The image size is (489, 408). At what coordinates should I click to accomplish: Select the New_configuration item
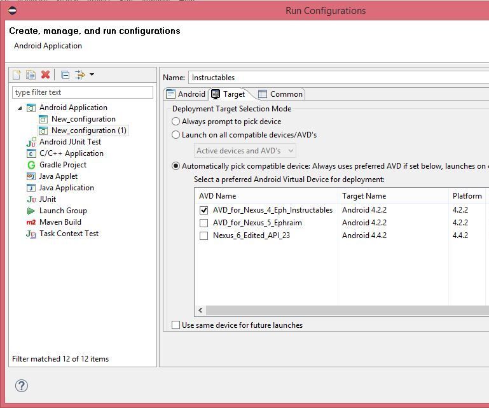(83, 119)
